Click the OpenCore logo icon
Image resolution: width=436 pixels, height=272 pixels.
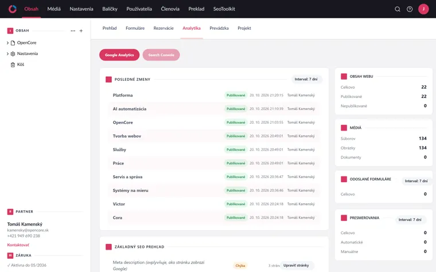point(13,9)
